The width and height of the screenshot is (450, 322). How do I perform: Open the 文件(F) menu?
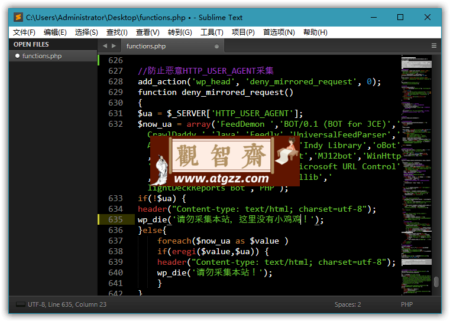[x=24, y=32]
